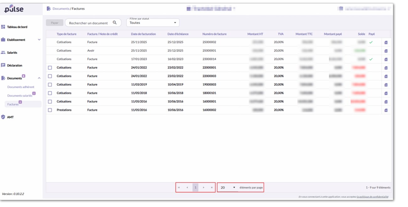Go to the last page of results
This screenshot has width=408, height=207.
pyautogui.click(x=212, y=188)
